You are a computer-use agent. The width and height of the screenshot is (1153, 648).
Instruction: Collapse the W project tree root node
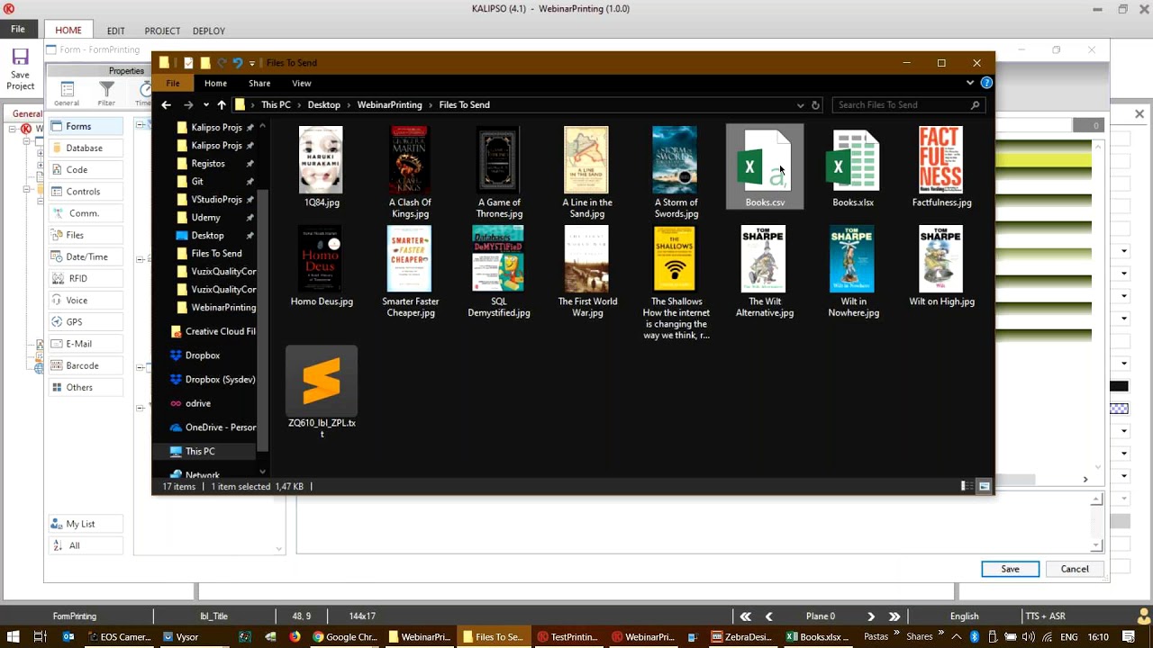coord(14,129)
